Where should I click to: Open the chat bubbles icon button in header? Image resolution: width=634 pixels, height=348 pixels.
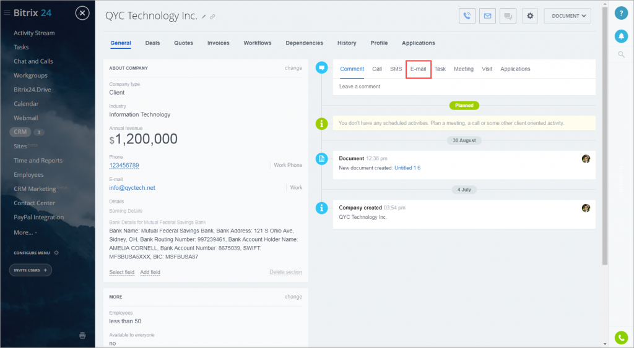click(x=508, y=16)
